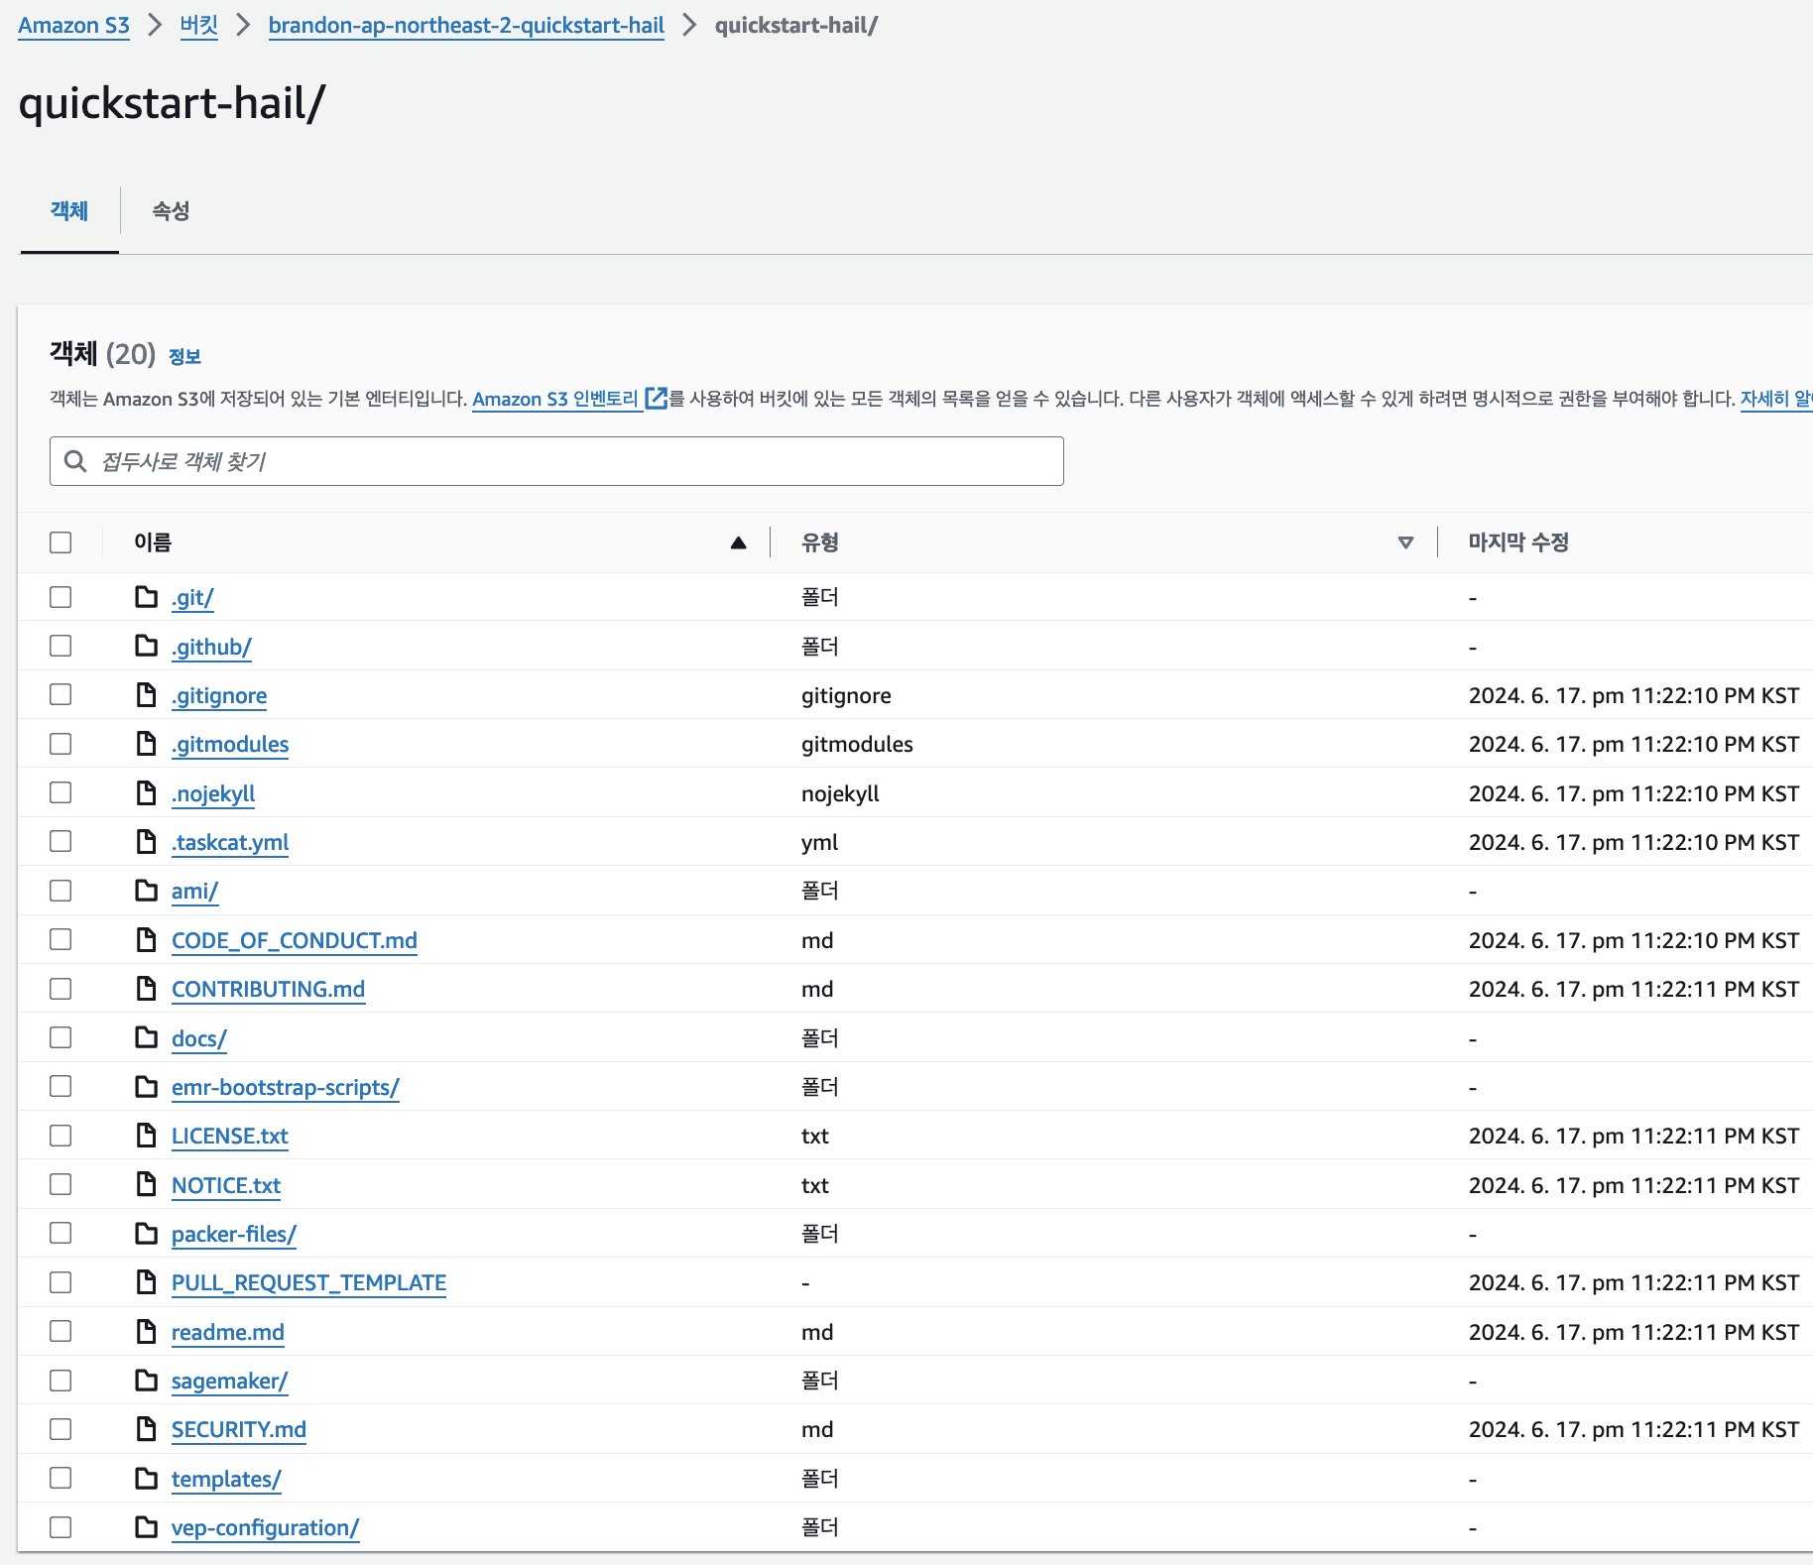1813x1565 pixels.
Task: Tick the checkbox next to readme.md
Action: coord(60,1331)
